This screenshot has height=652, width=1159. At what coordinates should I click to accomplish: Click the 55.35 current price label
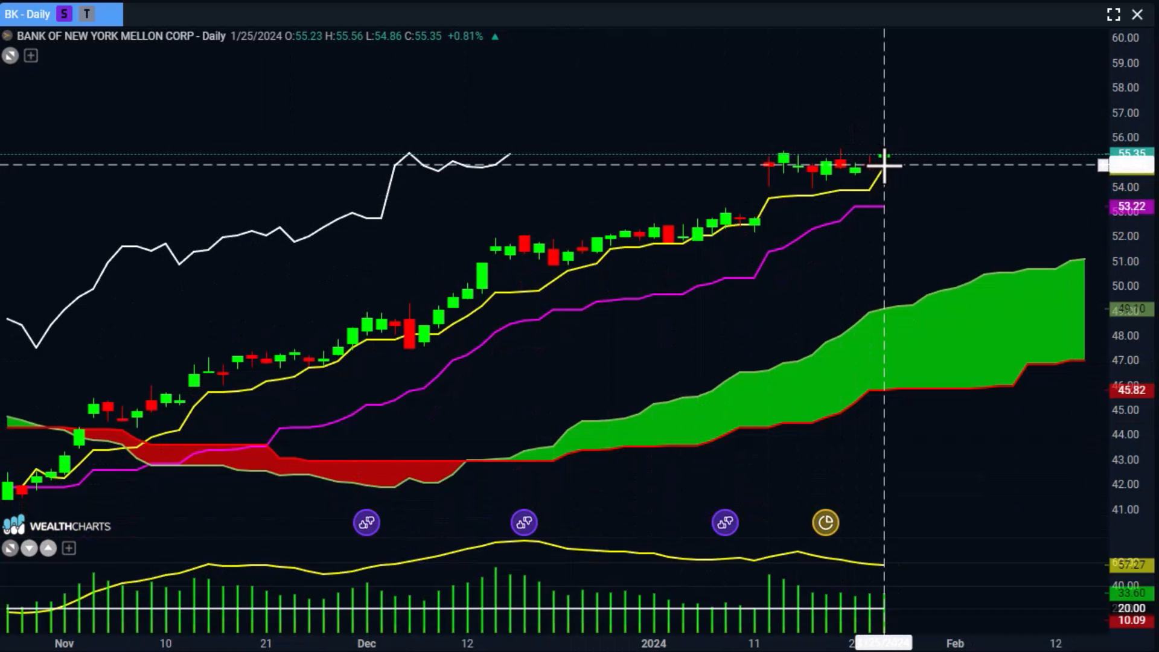coord(1132,152)
